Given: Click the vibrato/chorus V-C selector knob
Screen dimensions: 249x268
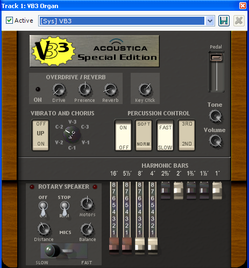Looking at the screenshot, I should 72,135.
